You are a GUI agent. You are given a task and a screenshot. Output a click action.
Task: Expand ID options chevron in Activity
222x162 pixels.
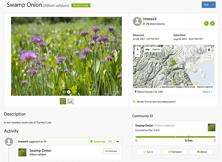117,142
